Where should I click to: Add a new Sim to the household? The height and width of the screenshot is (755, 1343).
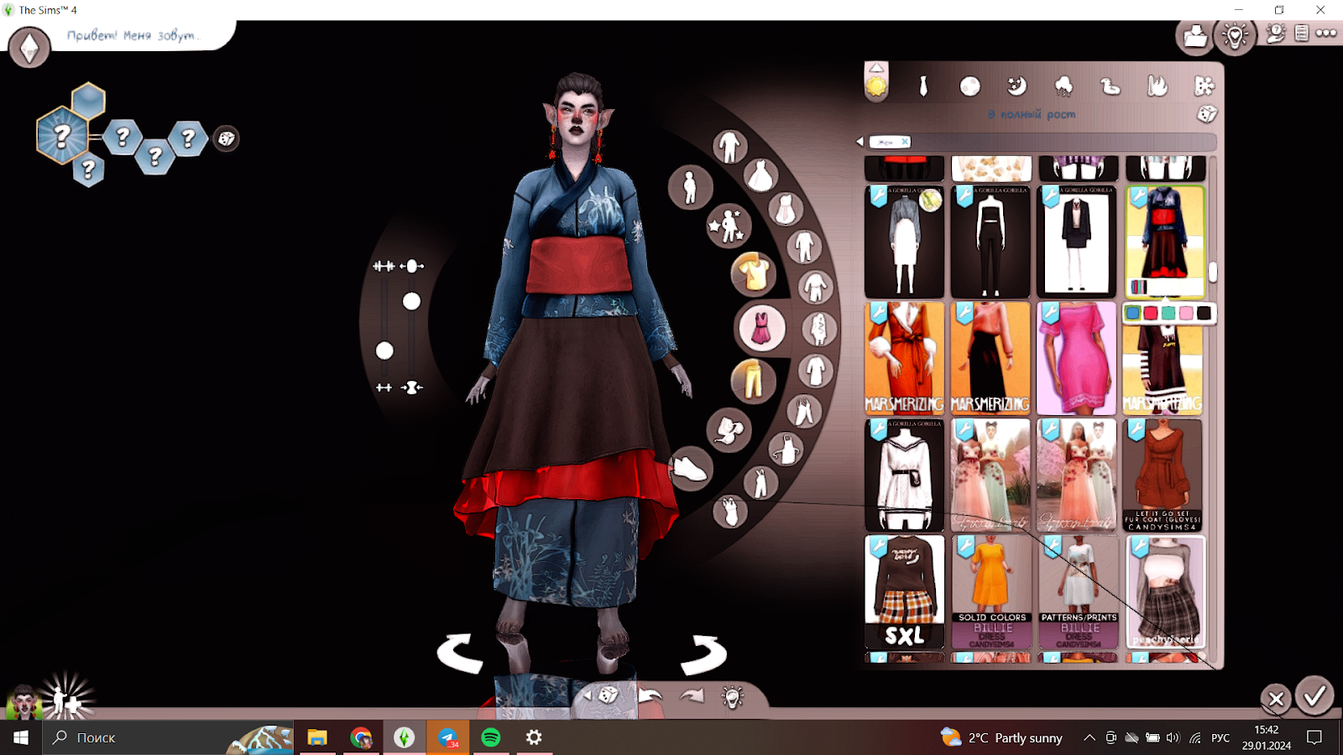pyautogui.click(x=67, y=699)
